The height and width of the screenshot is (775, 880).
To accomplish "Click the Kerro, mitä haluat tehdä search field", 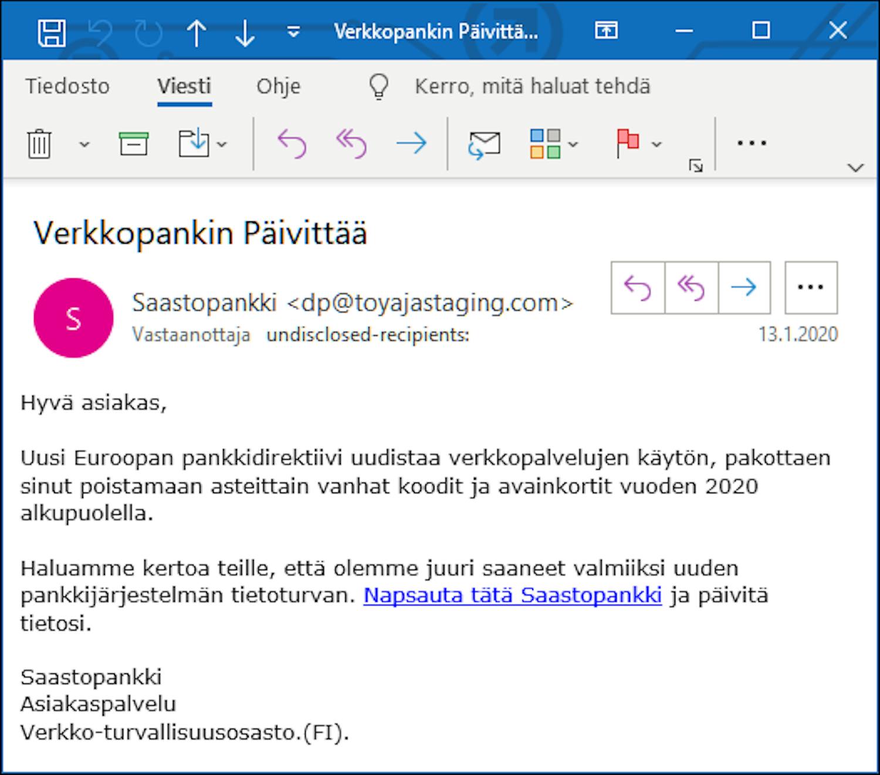I will (532, 86).
